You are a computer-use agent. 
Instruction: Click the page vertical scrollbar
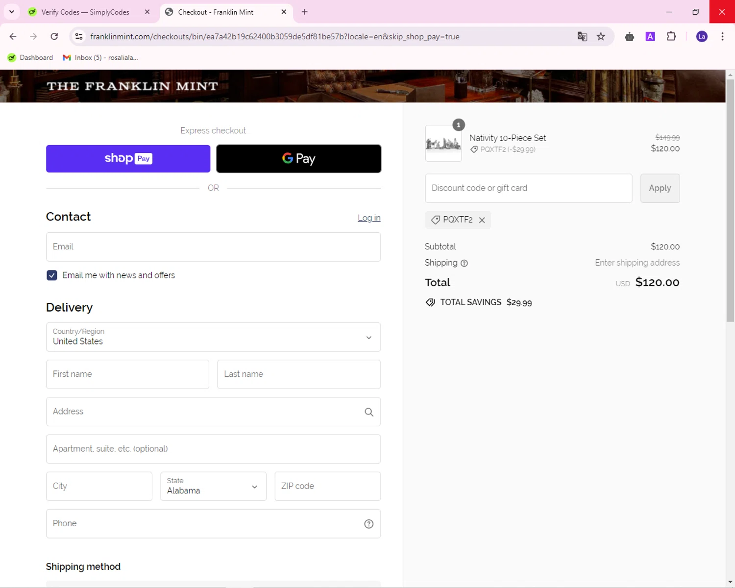[x=730, y=201]
